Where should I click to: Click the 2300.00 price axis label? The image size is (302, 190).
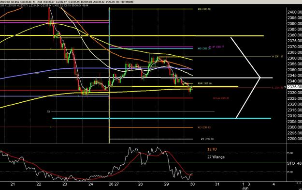(294, 127)
